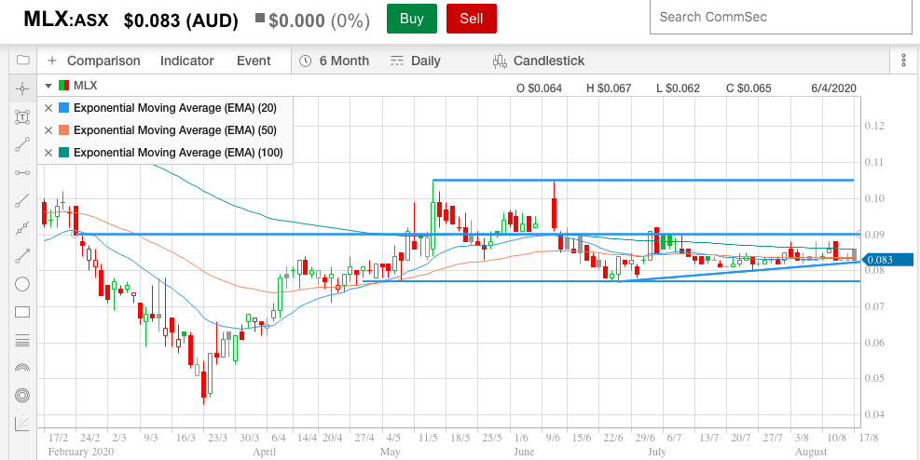Viewport: 920px width, 460px height.
Task: Select the ray line drawing tool
Action: click(22, 200)
